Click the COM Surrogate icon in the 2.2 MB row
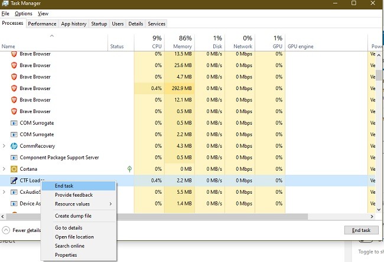 [x=14, y=134]
